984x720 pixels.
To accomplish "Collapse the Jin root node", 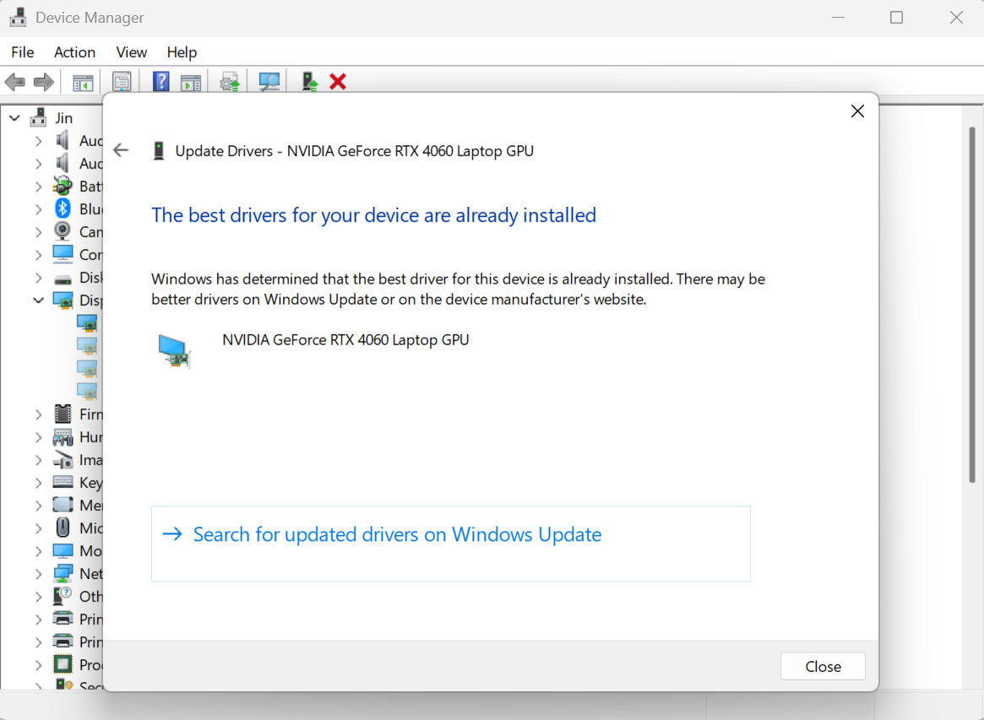I will coord(15,118).
